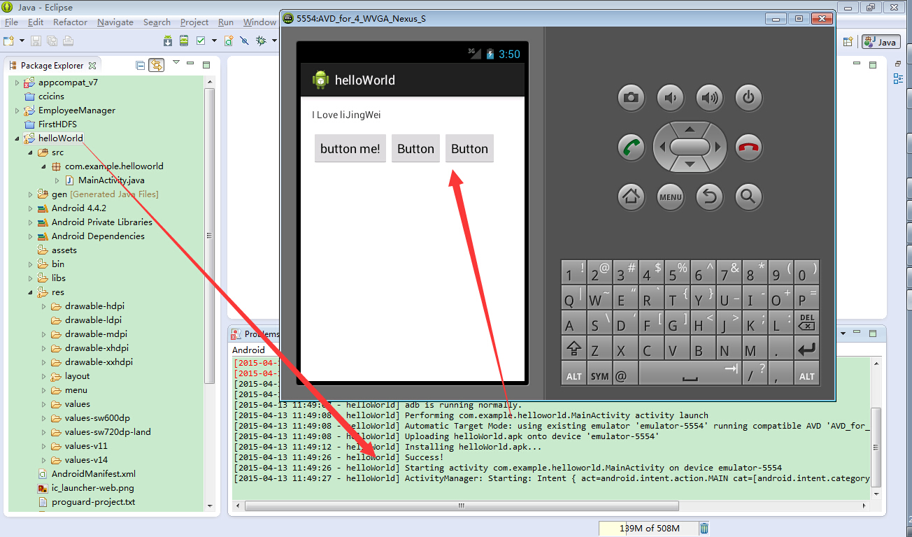Screen dimensions: 912x537
Task: Select the layout folder
Action: pyautogui.click(x=78, y=375)
